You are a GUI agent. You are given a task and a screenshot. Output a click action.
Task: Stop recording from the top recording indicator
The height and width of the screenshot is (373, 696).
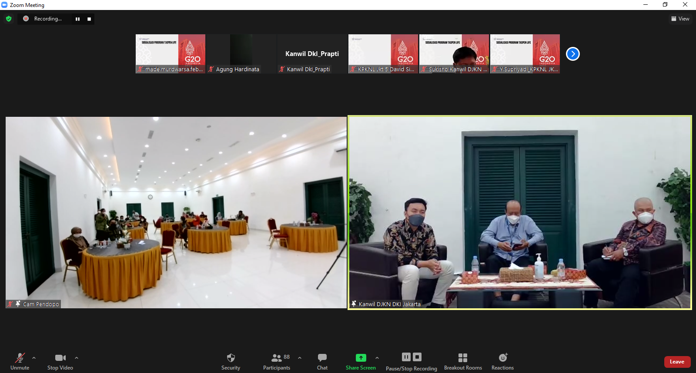tap(89, 19)
